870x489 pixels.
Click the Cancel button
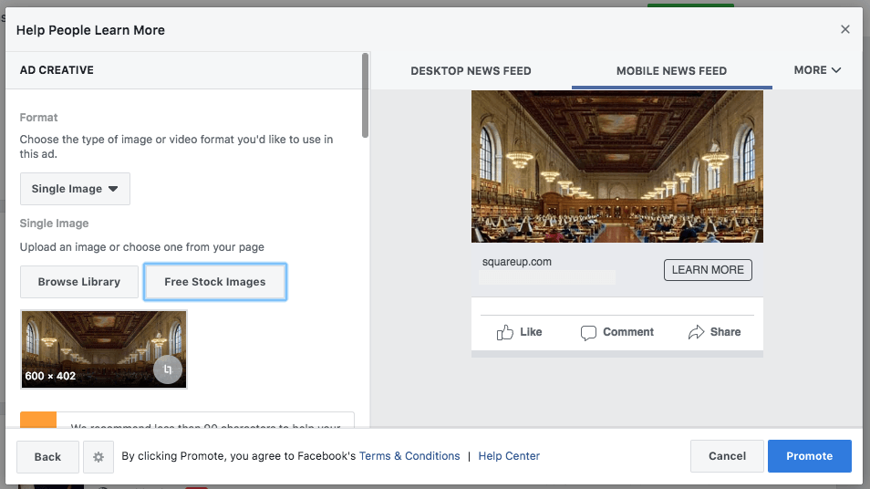coord(727,456)
